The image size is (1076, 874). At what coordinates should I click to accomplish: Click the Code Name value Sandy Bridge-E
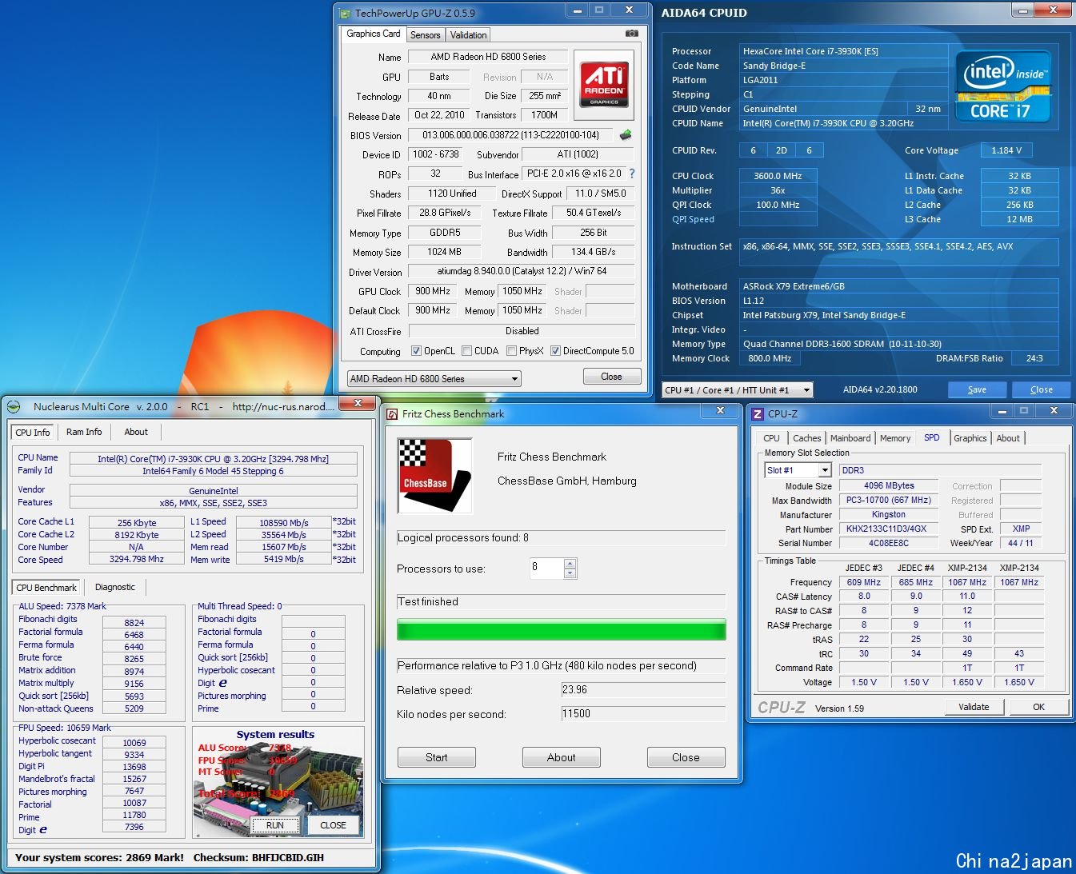click(843, 66)
